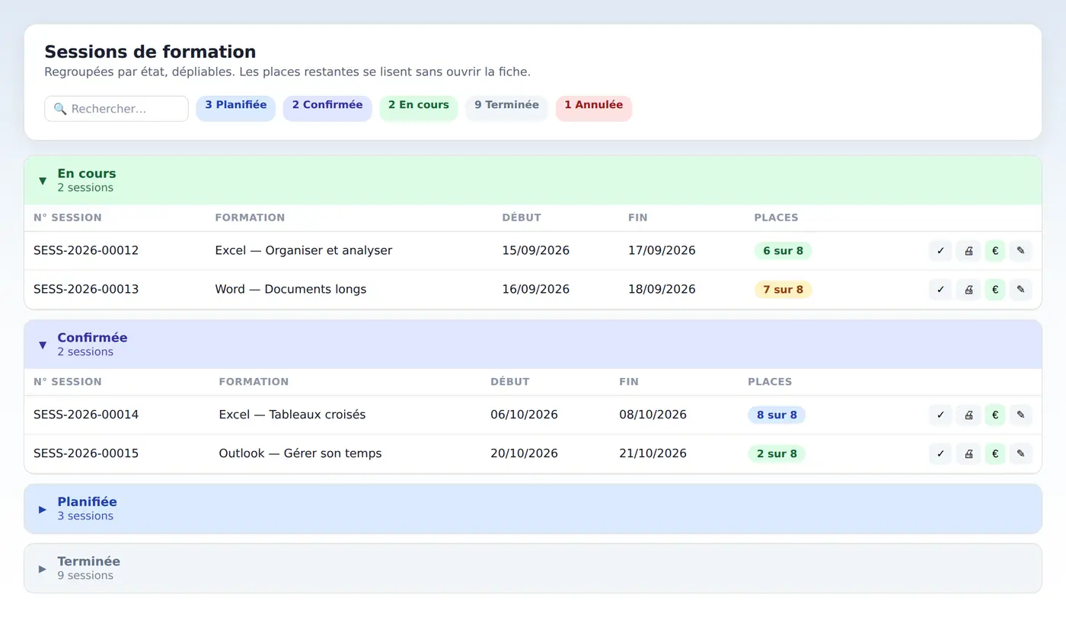Show cancelled sessions via 1 Annulée chip
This screenshot has height=626, width=1066.
[x=594, y=108]
